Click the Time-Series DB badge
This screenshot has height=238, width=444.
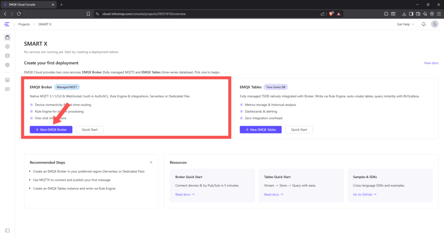tap(275, 87)
